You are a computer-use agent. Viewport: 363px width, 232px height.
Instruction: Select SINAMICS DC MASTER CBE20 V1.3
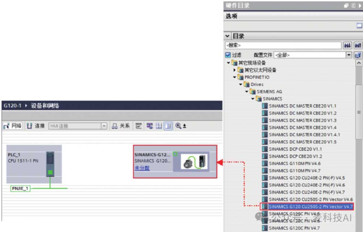[x=302, y=120]
